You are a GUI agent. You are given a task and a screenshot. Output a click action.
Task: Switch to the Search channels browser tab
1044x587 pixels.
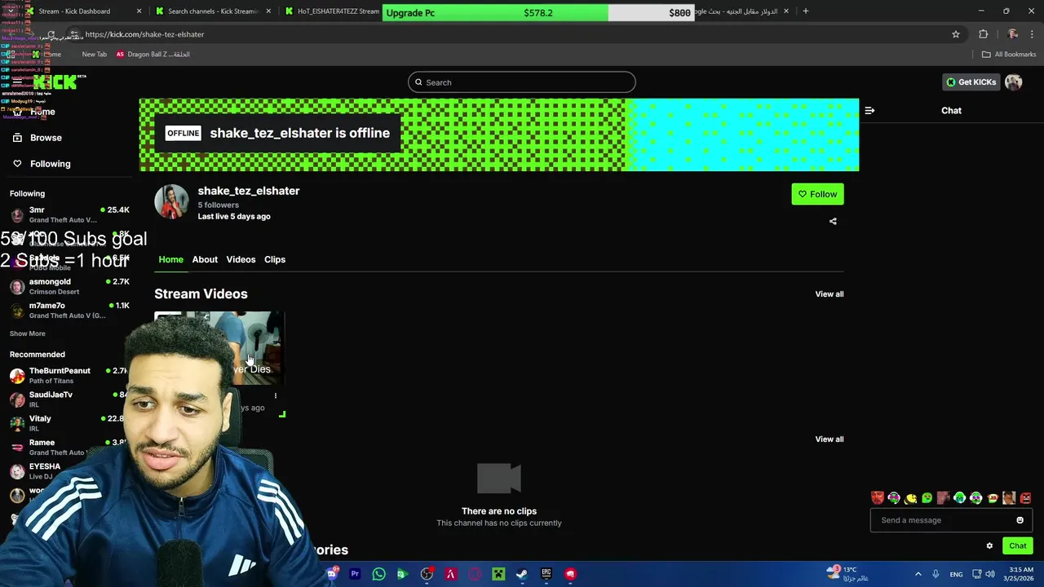[212, 11]
